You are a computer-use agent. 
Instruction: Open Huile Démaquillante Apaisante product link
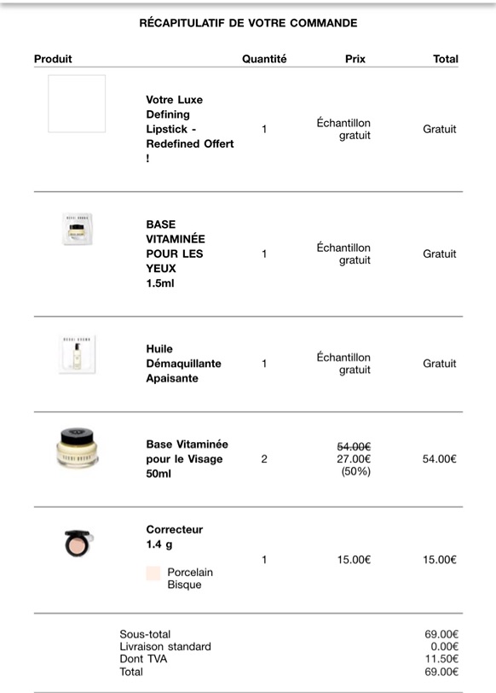(183, 364)
